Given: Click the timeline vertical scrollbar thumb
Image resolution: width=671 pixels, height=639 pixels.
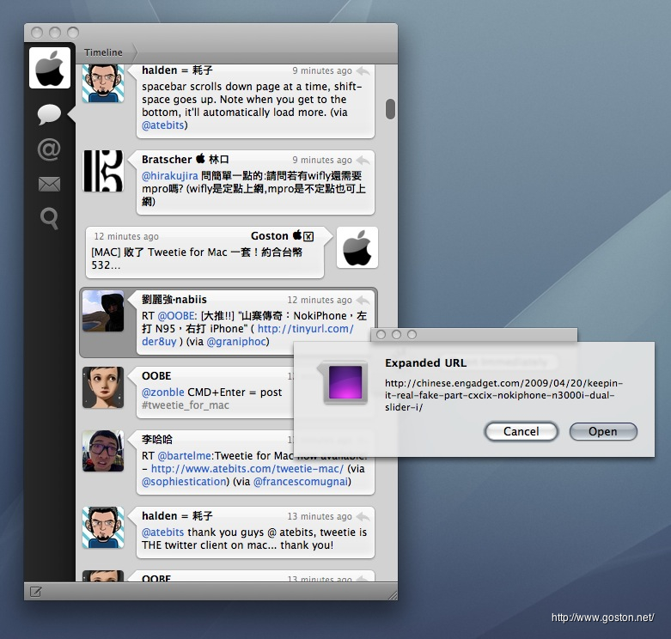Looking at the screenshot, I should pyautogui.click(x=390, y=109).
